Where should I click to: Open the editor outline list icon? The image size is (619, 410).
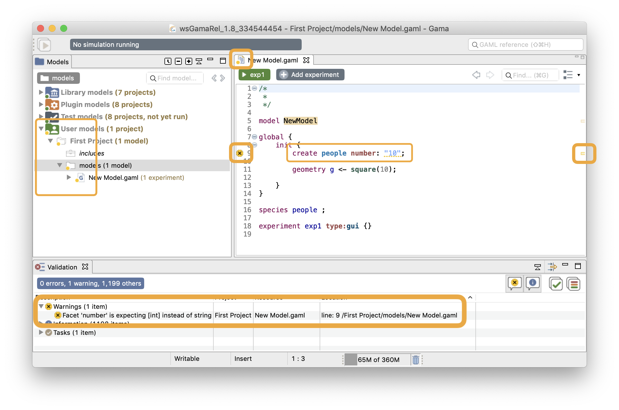pos(568,75)
